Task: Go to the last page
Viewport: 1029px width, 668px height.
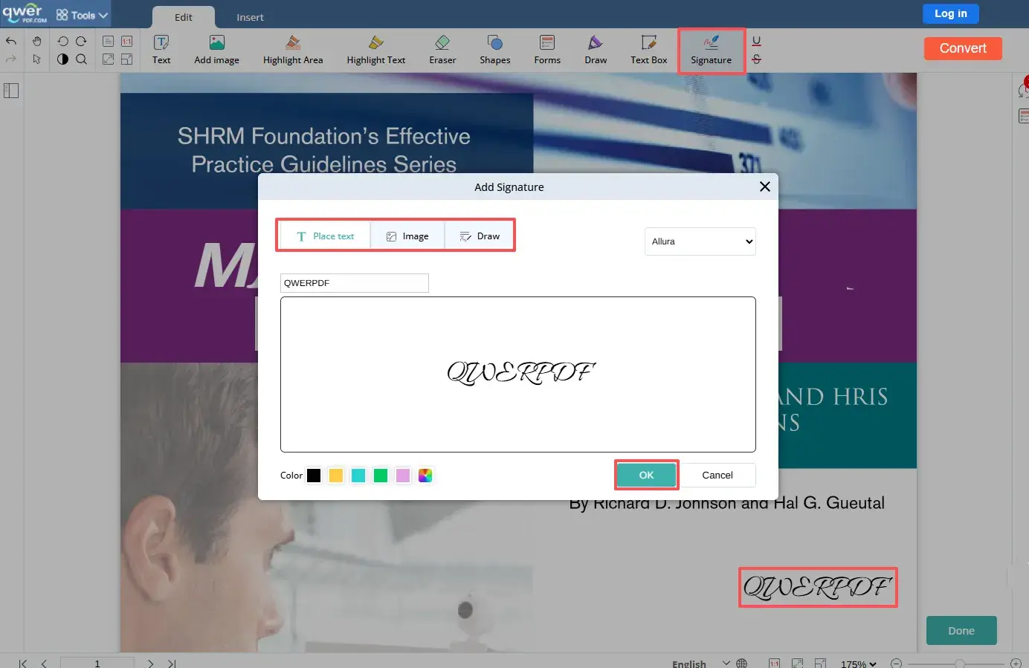Action: coord(172,663)
